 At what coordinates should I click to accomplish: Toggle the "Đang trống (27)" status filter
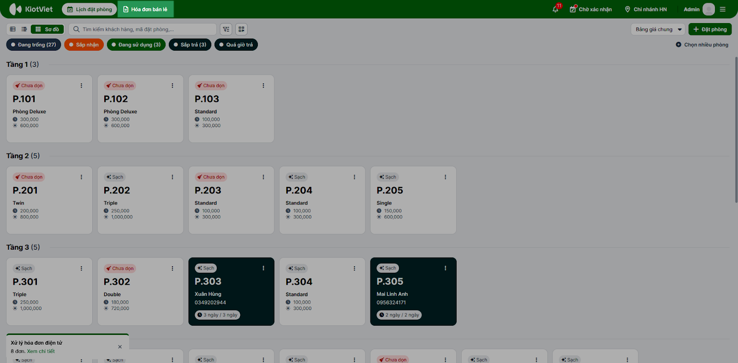tap(34, 45)
